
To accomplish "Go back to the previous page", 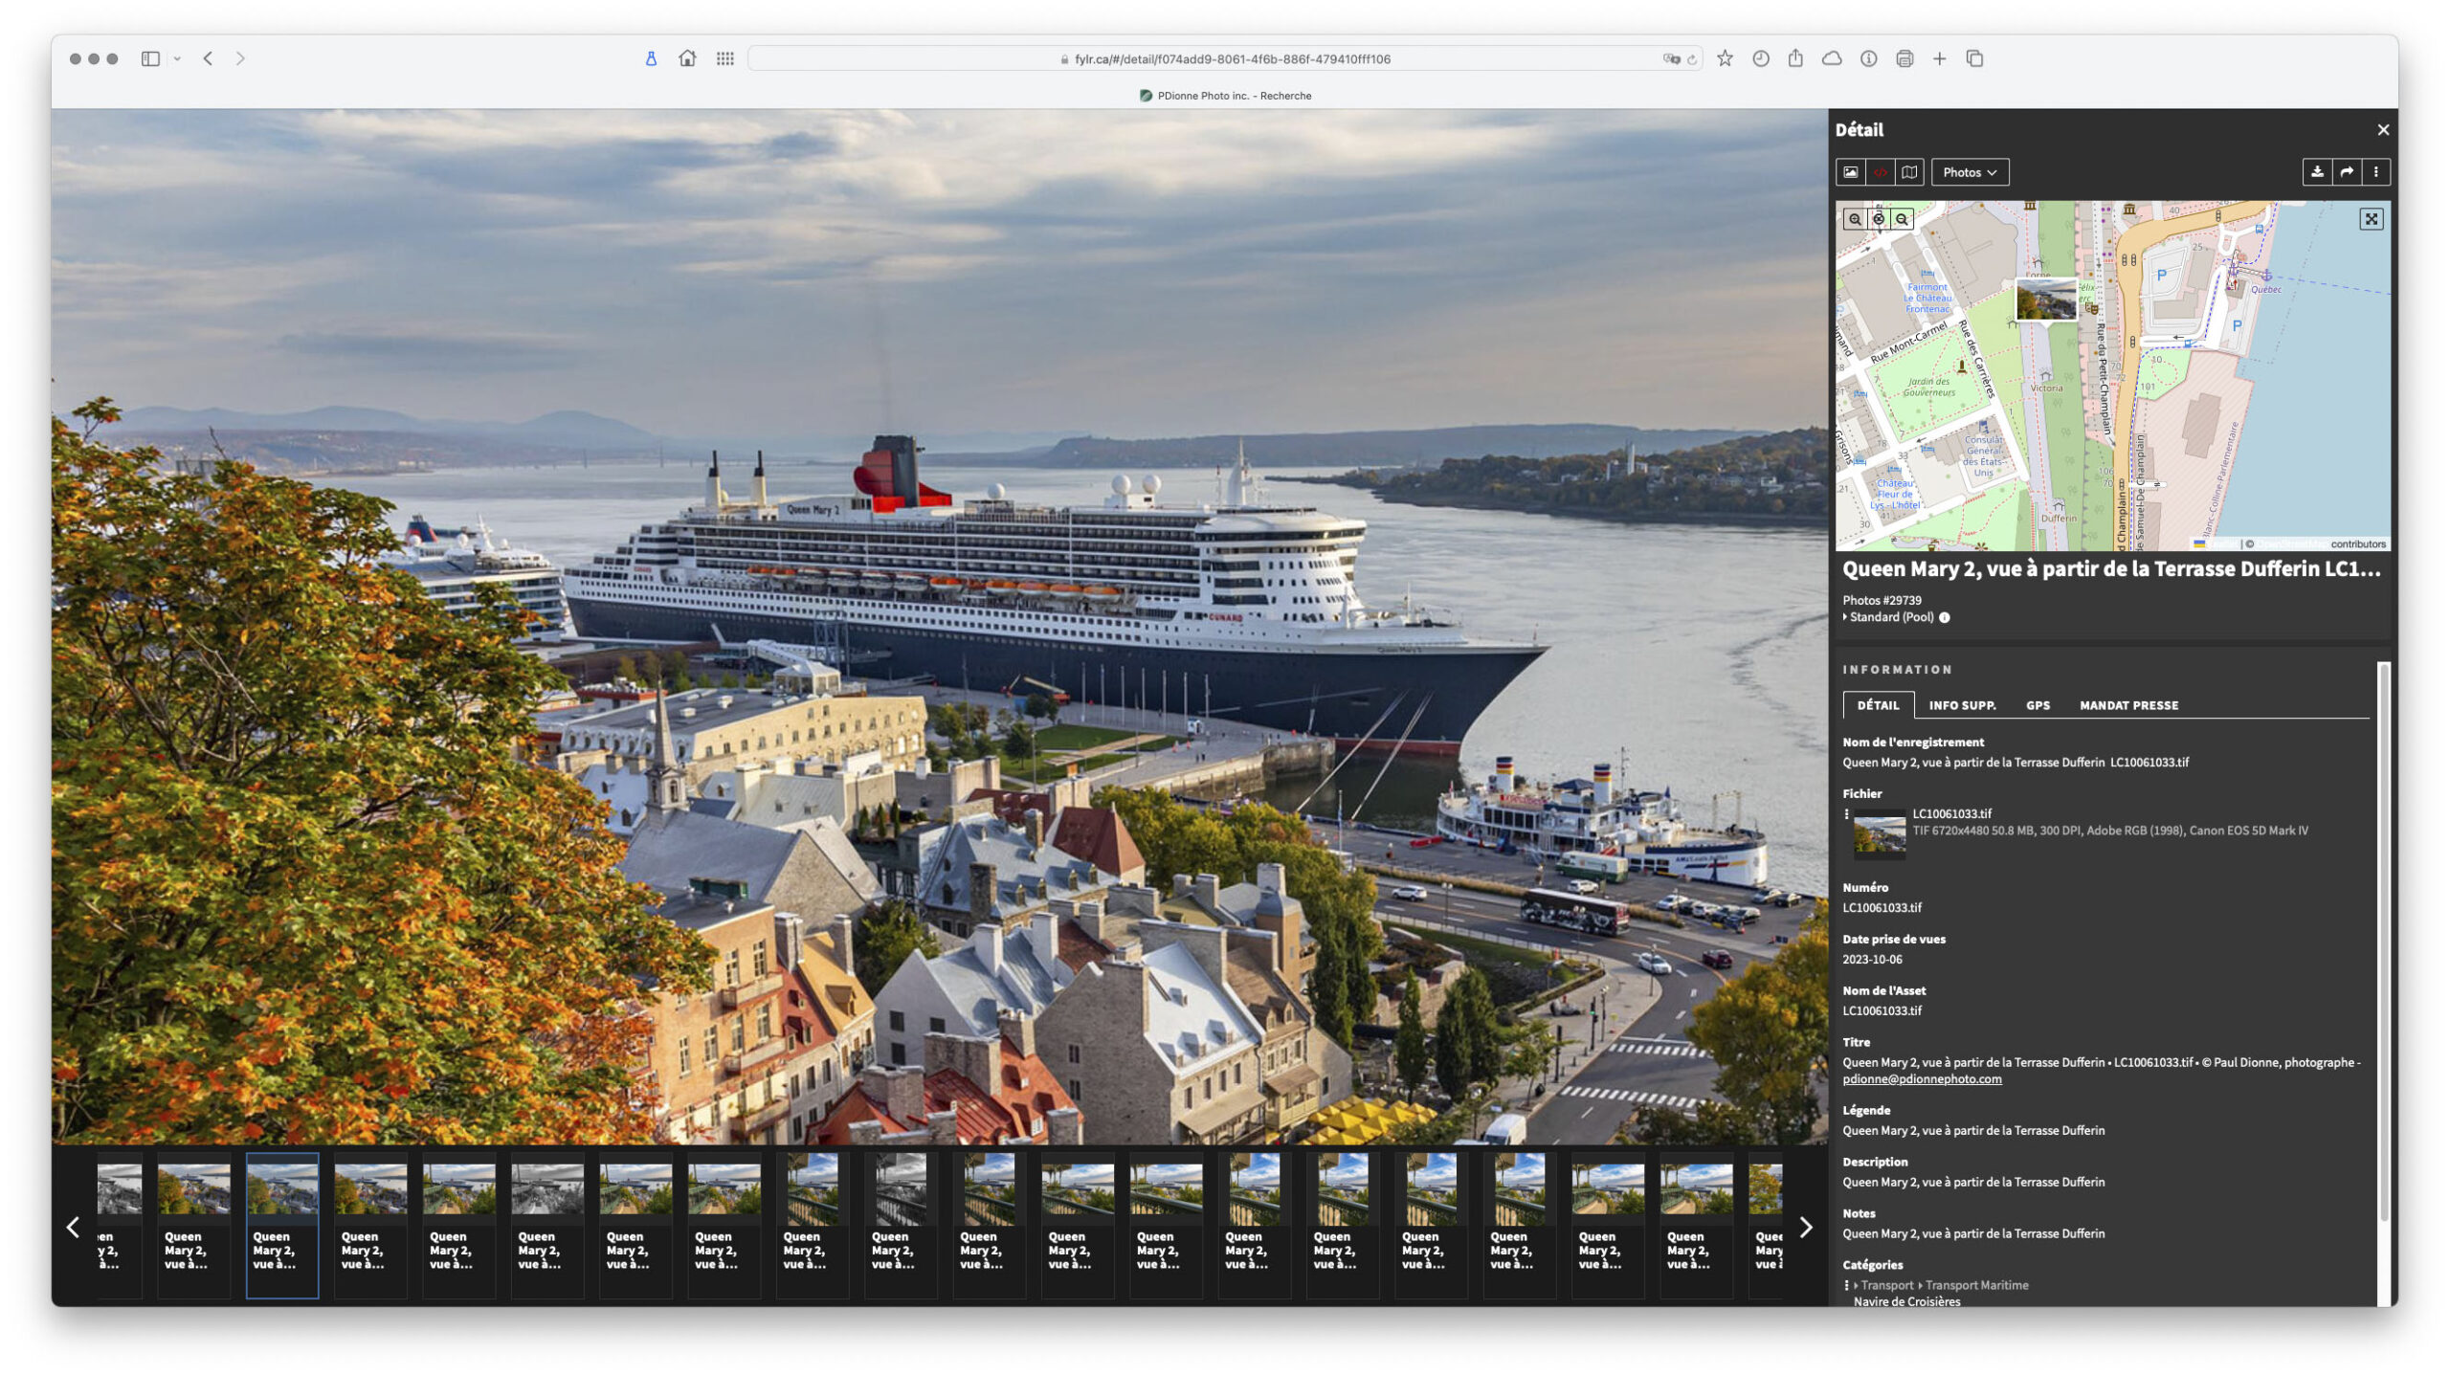I will coord(208,59).
